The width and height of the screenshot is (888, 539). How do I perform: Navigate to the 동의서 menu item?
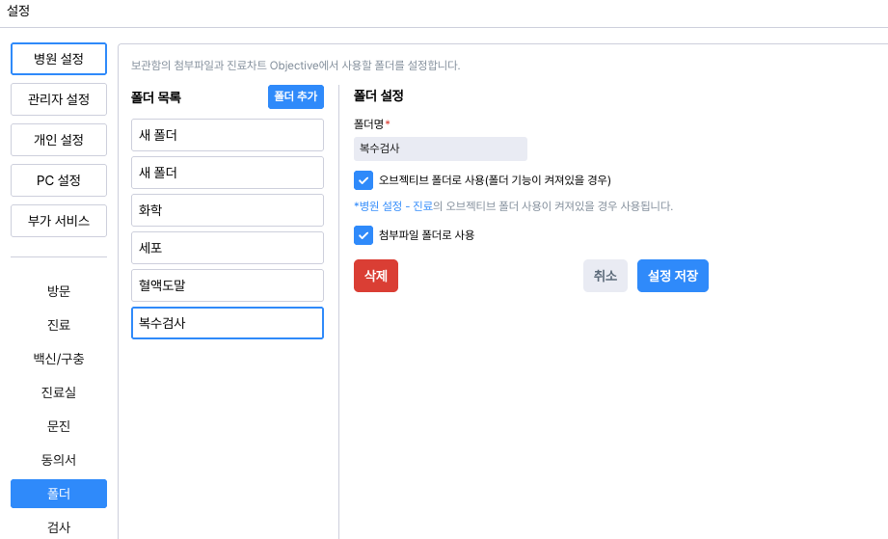[x=59, y=460]
